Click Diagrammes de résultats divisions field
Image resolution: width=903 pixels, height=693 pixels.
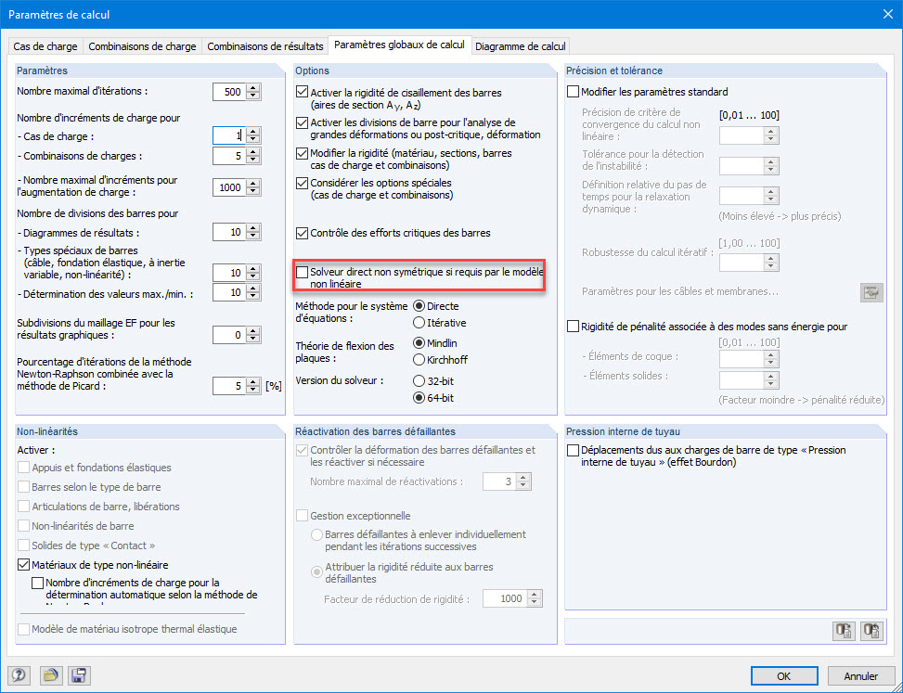click(x=229, y=232)
